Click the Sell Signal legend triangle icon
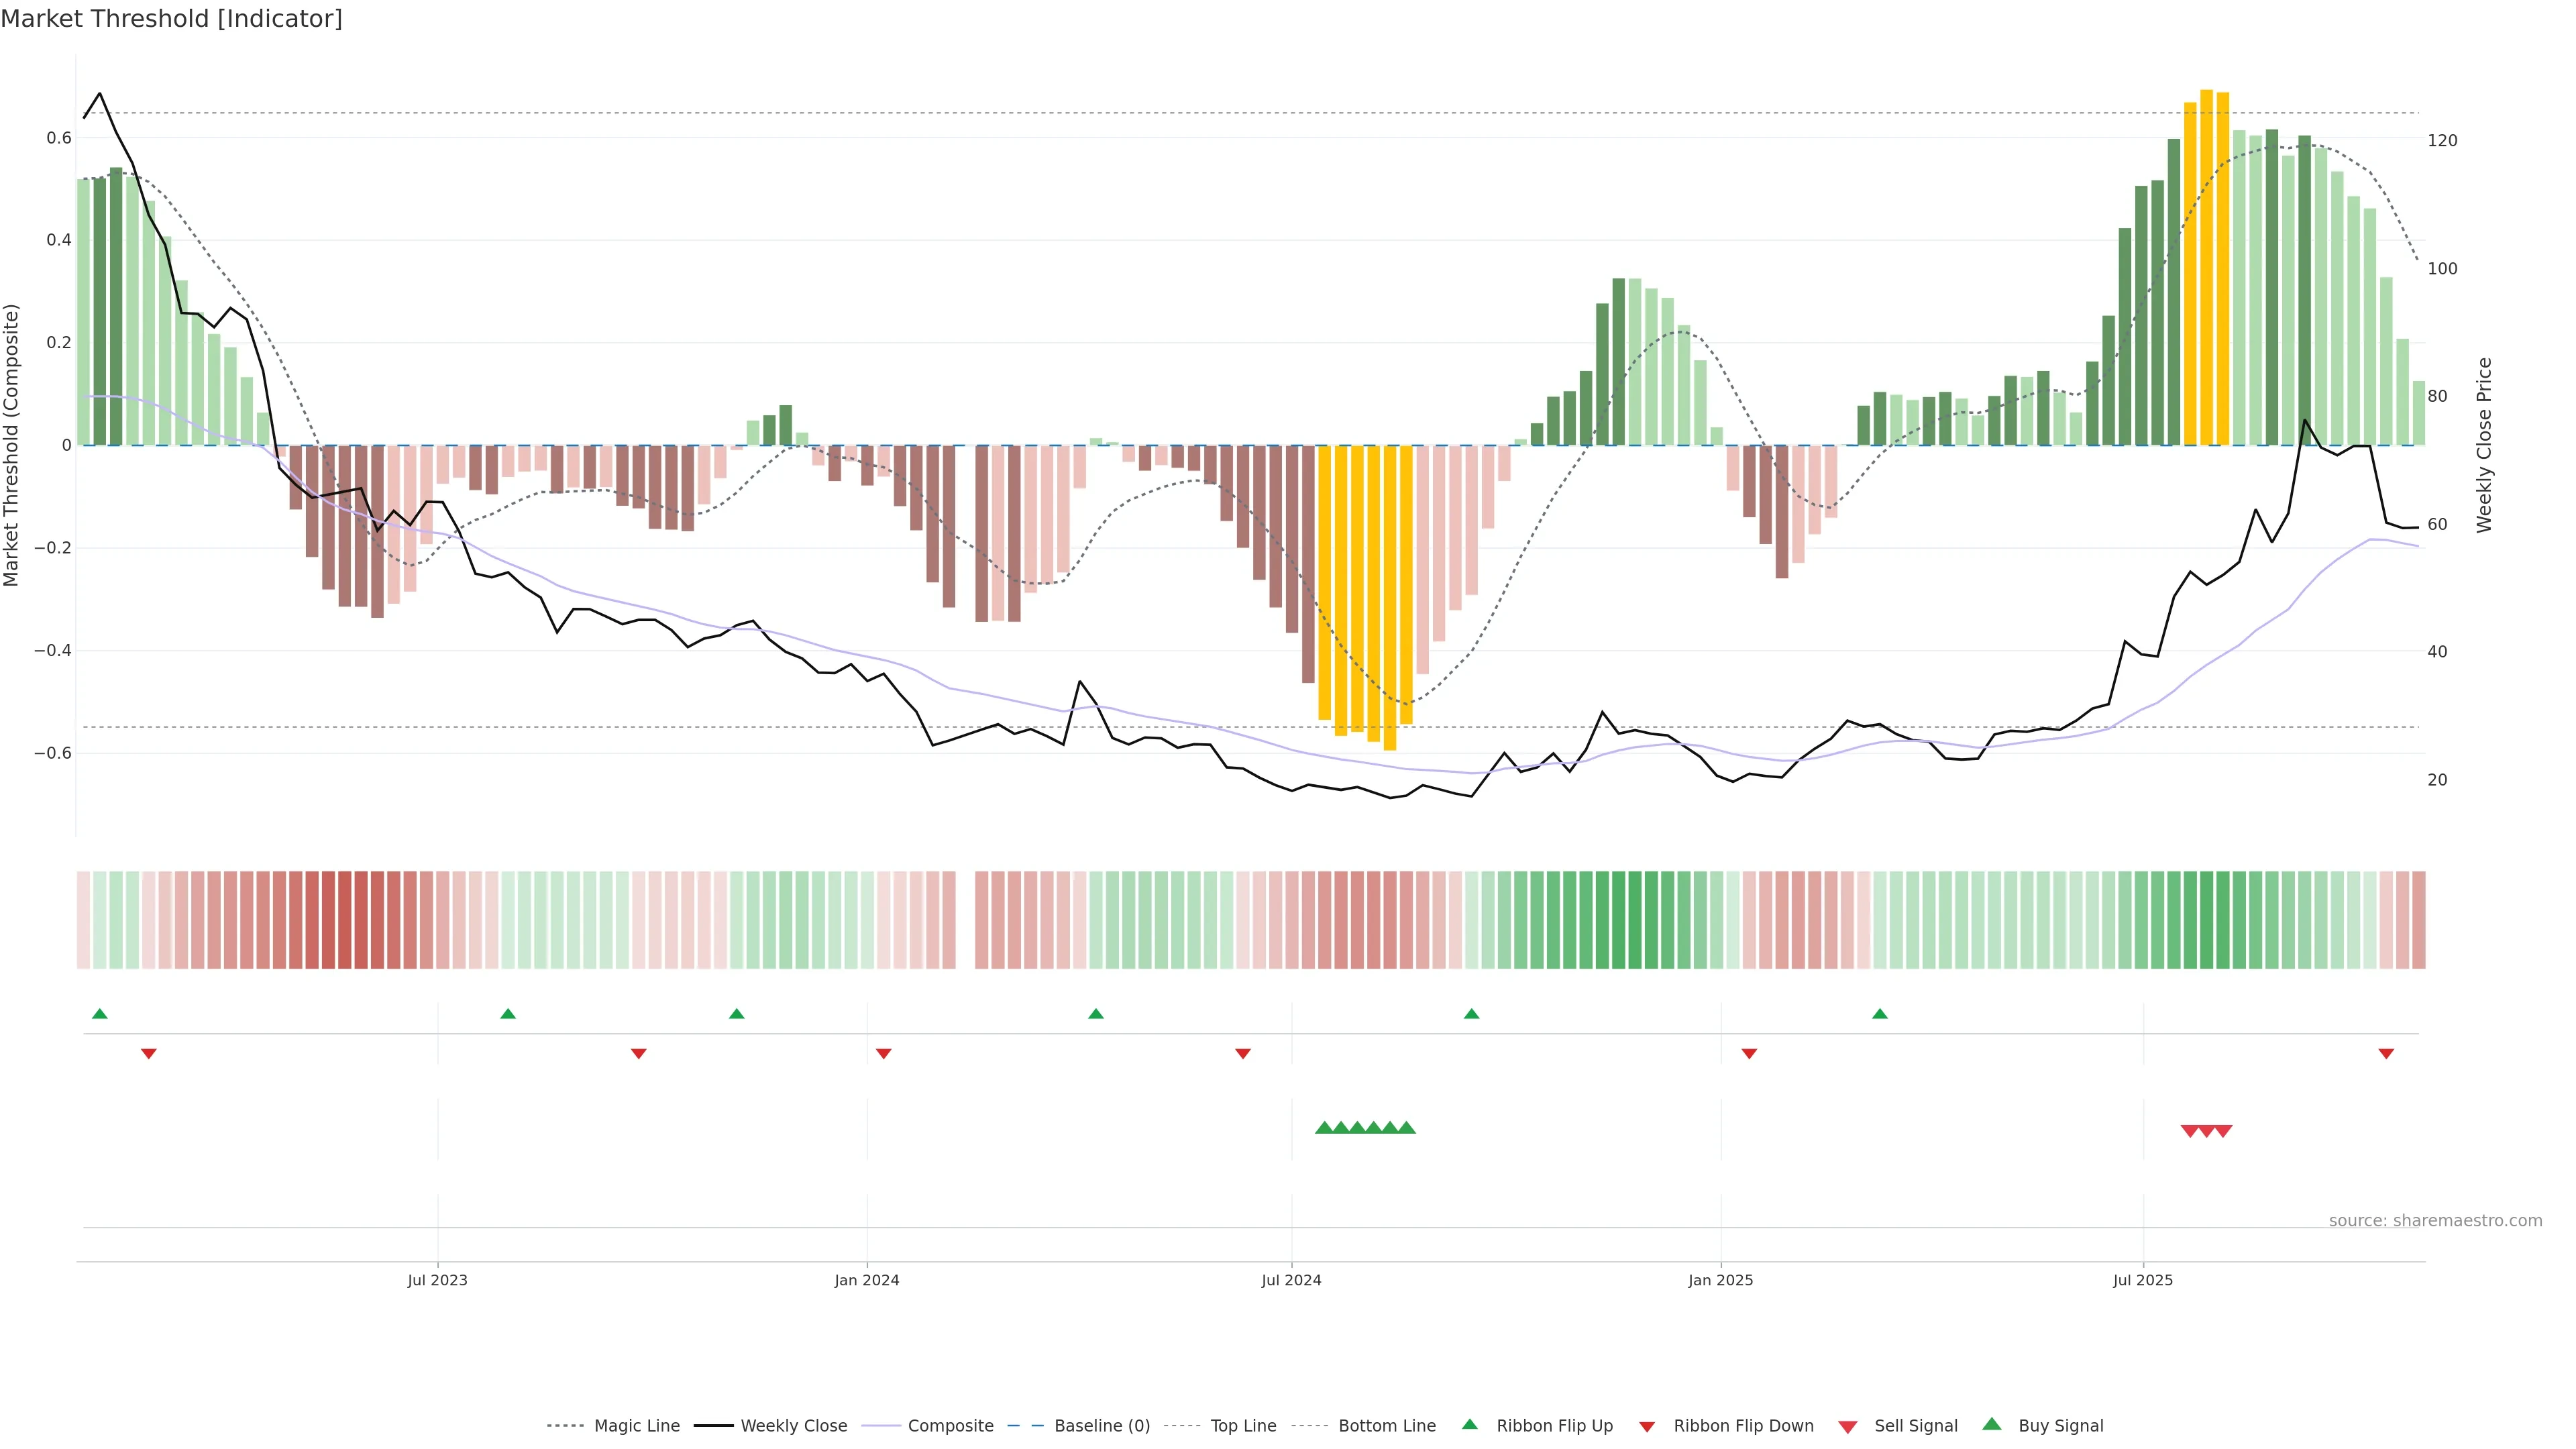The height and width of the screenshot is (1449, 2576). tap(1847, 1427)
